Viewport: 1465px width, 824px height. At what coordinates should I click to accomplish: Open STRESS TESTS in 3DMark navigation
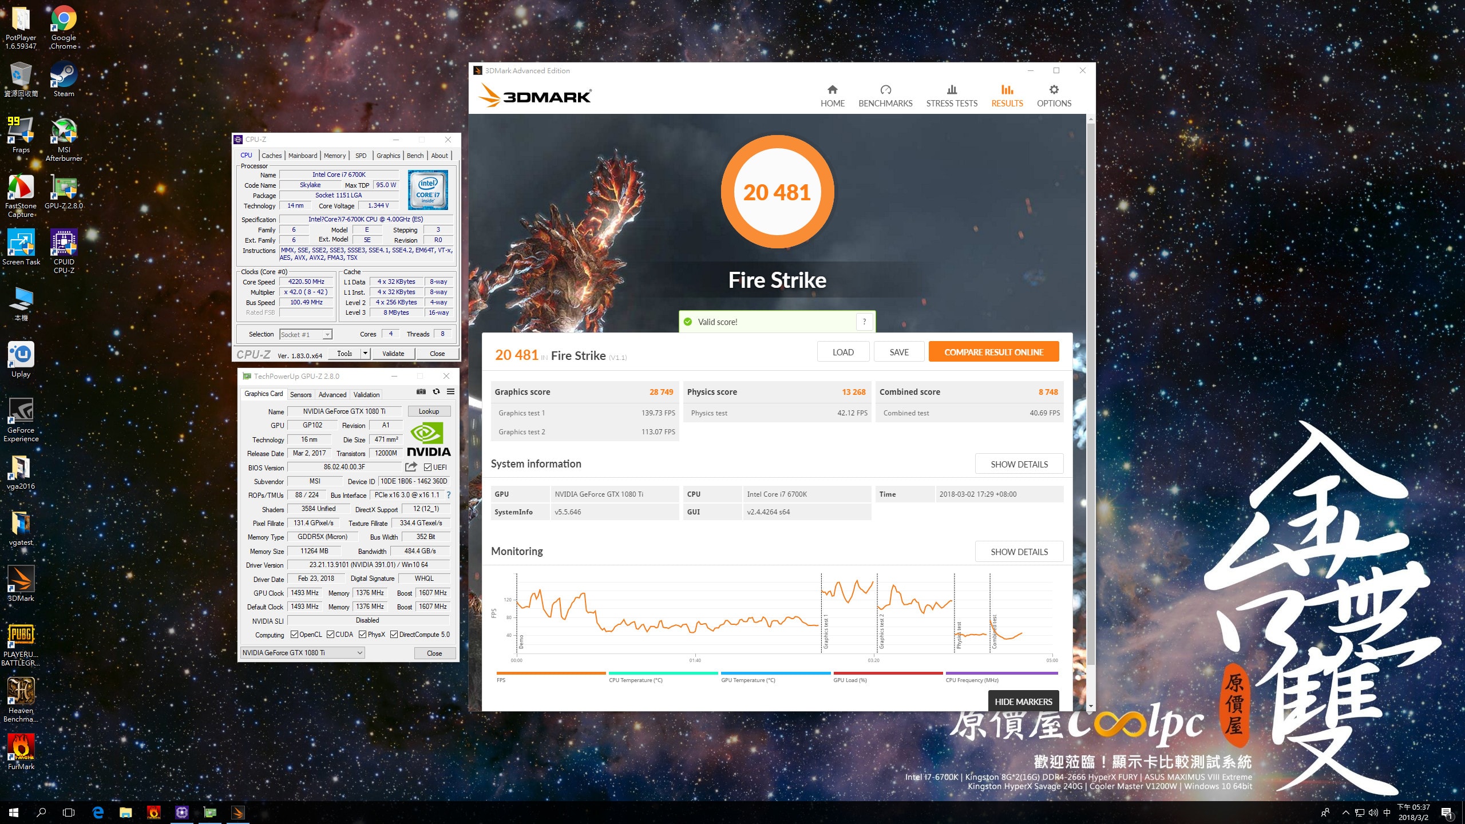(952, 96)
